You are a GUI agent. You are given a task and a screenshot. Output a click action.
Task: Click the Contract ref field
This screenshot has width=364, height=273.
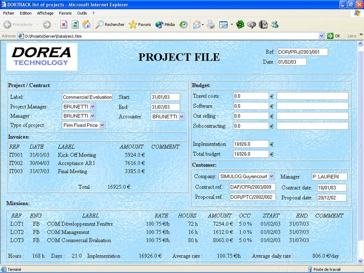[253, 187]
